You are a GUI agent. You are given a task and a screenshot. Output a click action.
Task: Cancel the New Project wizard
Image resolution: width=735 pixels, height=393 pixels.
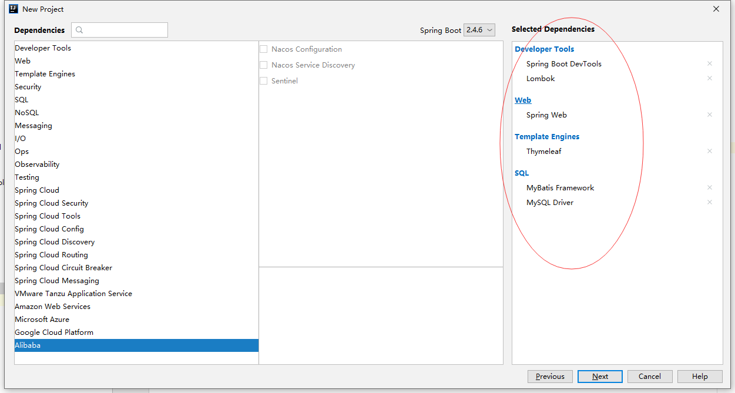click(x=650, y=377)
